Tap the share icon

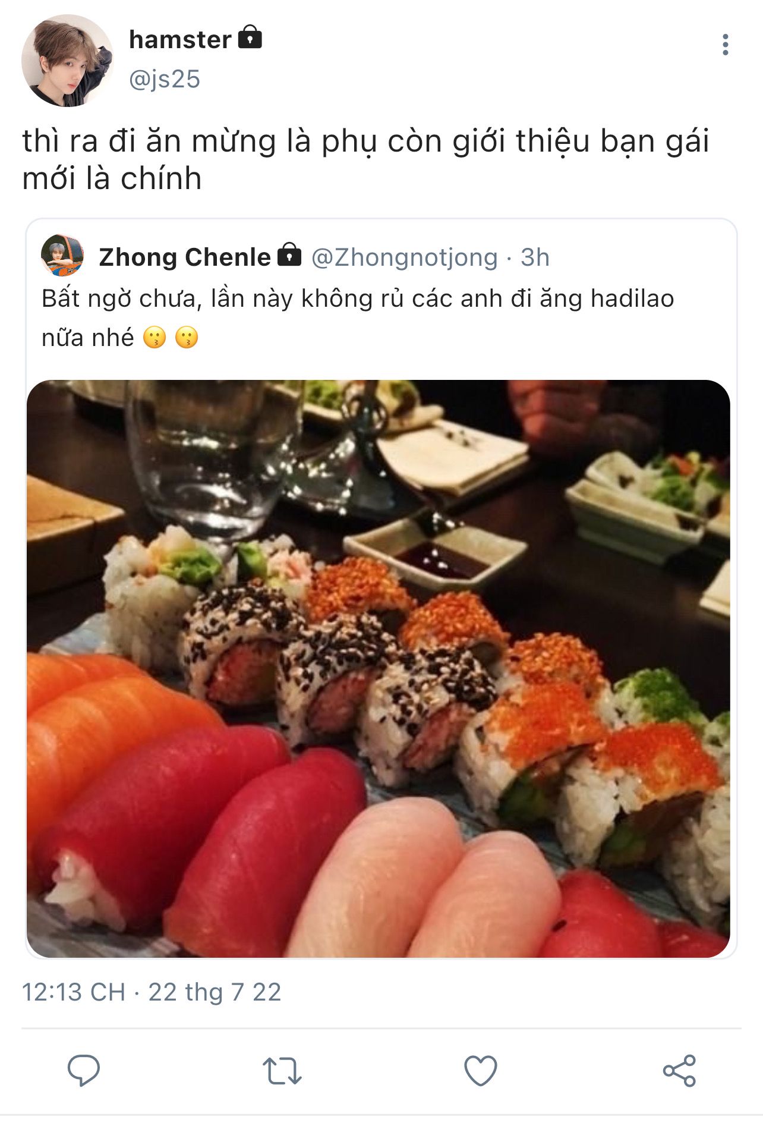(x=679, y=1071)
